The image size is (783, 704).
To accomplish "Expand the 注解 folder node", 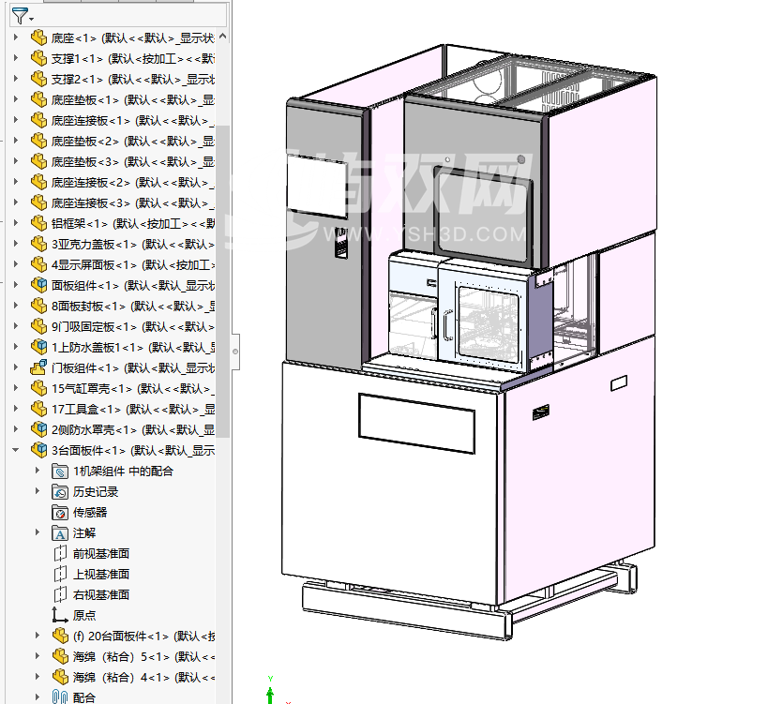I will coord(38,532).
